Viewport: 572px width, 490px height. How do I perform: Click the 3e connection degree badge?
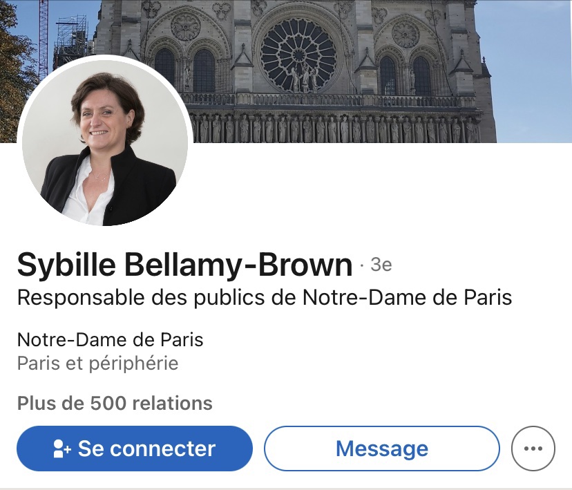pos(381,265)
